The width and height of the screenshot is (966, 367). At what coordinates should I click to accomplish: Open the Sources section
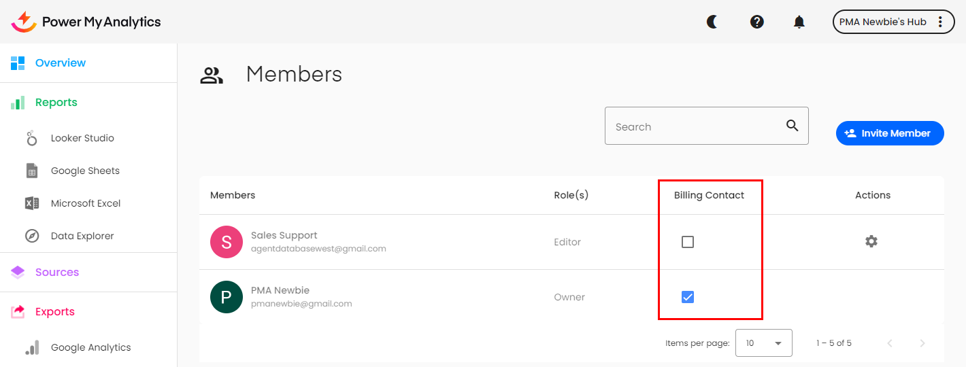(57, 272)
